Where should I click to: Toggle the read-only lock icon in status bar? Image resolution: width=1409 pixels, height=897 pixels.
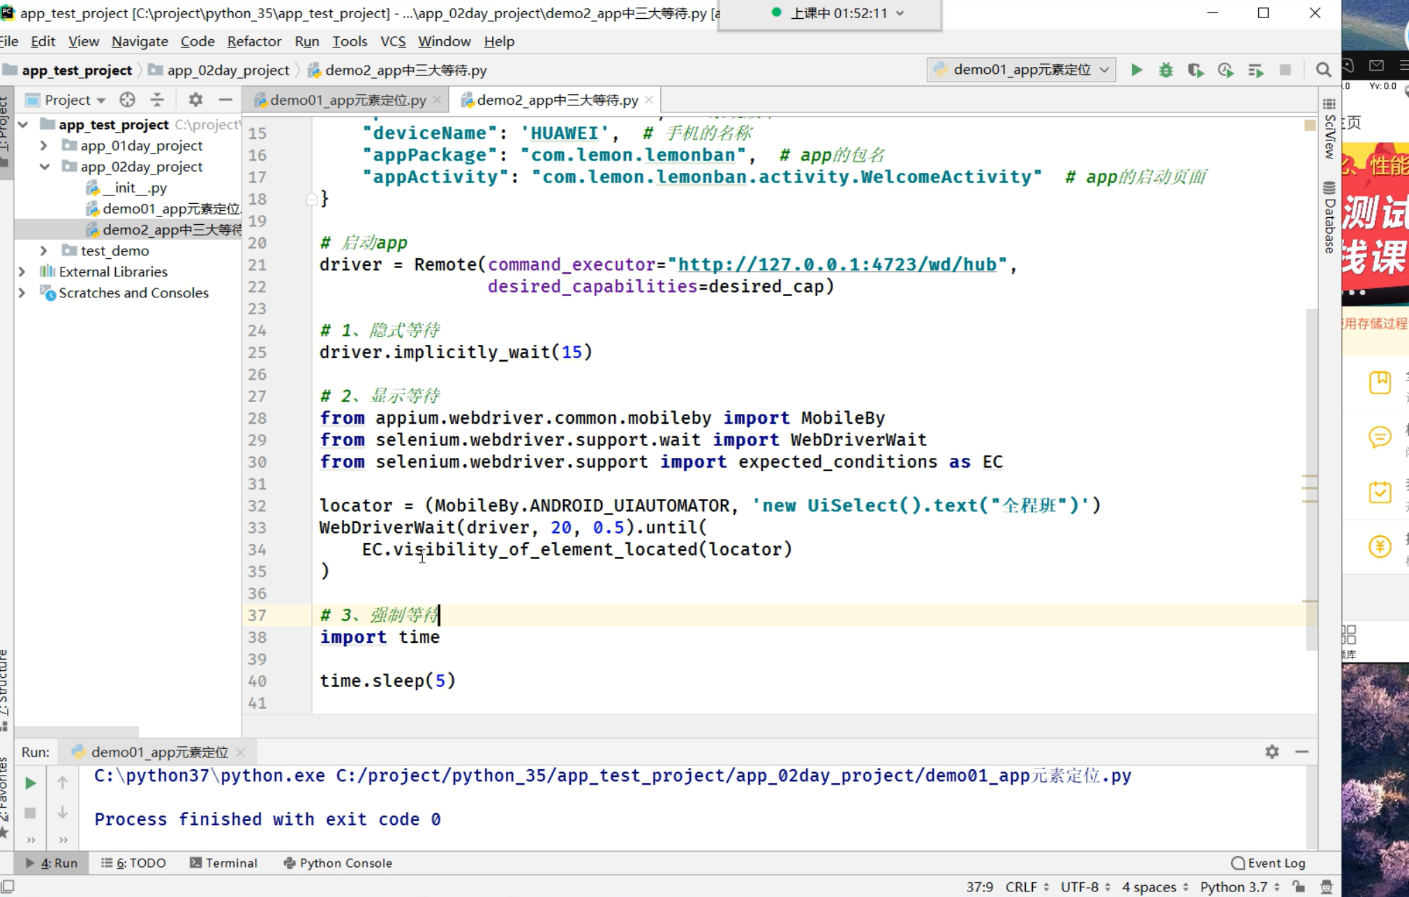pos(1298,887)
